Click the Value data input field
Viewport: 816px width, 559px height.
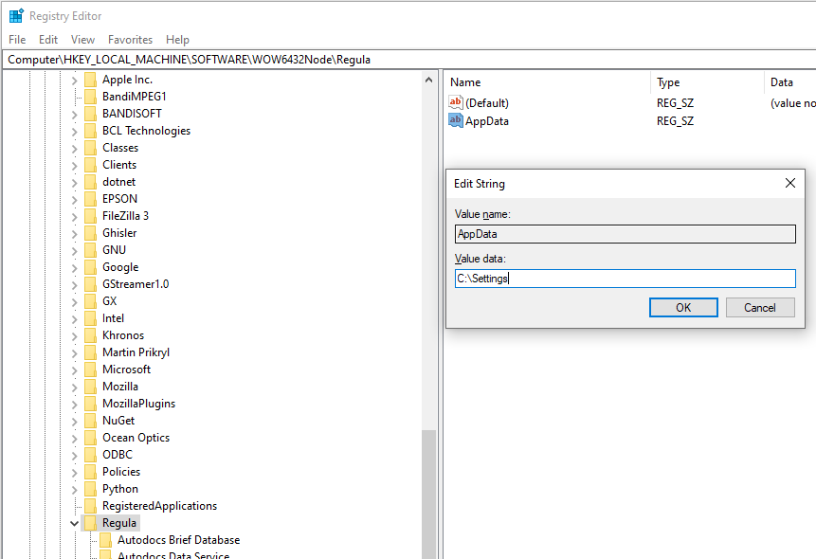coord(625,278)
